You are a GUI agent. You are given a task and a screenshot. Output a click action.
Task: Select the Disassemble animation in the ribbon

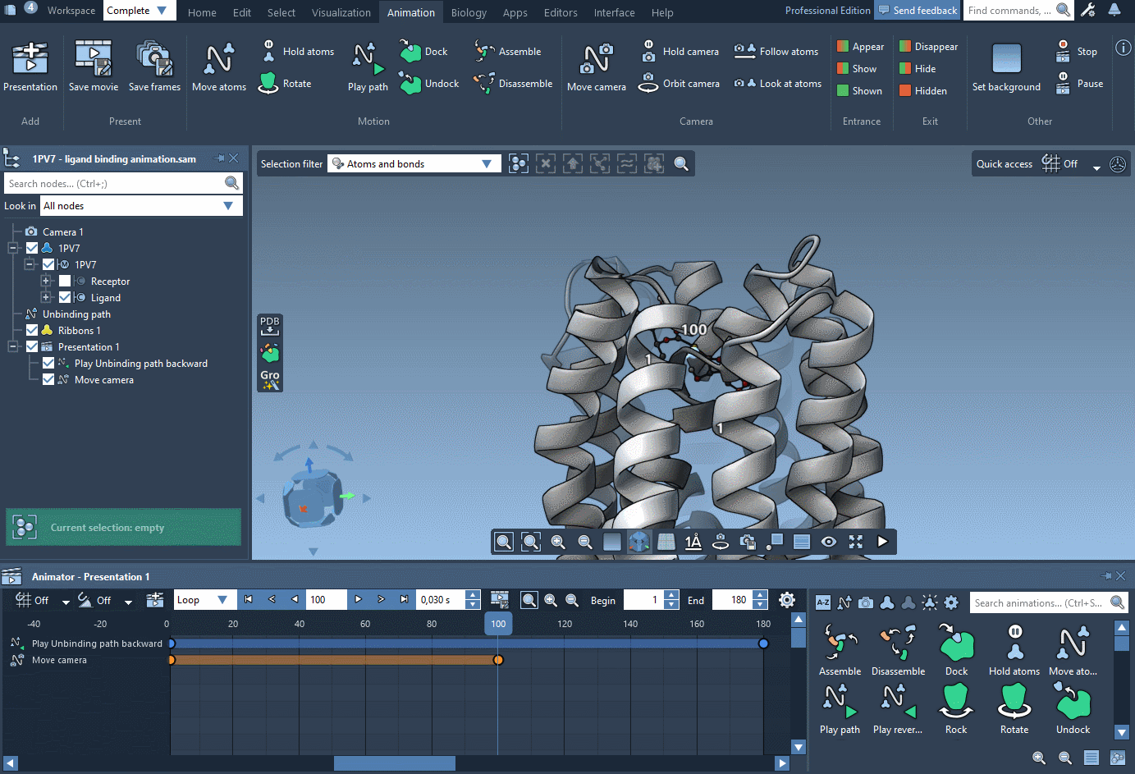point(512,83)
